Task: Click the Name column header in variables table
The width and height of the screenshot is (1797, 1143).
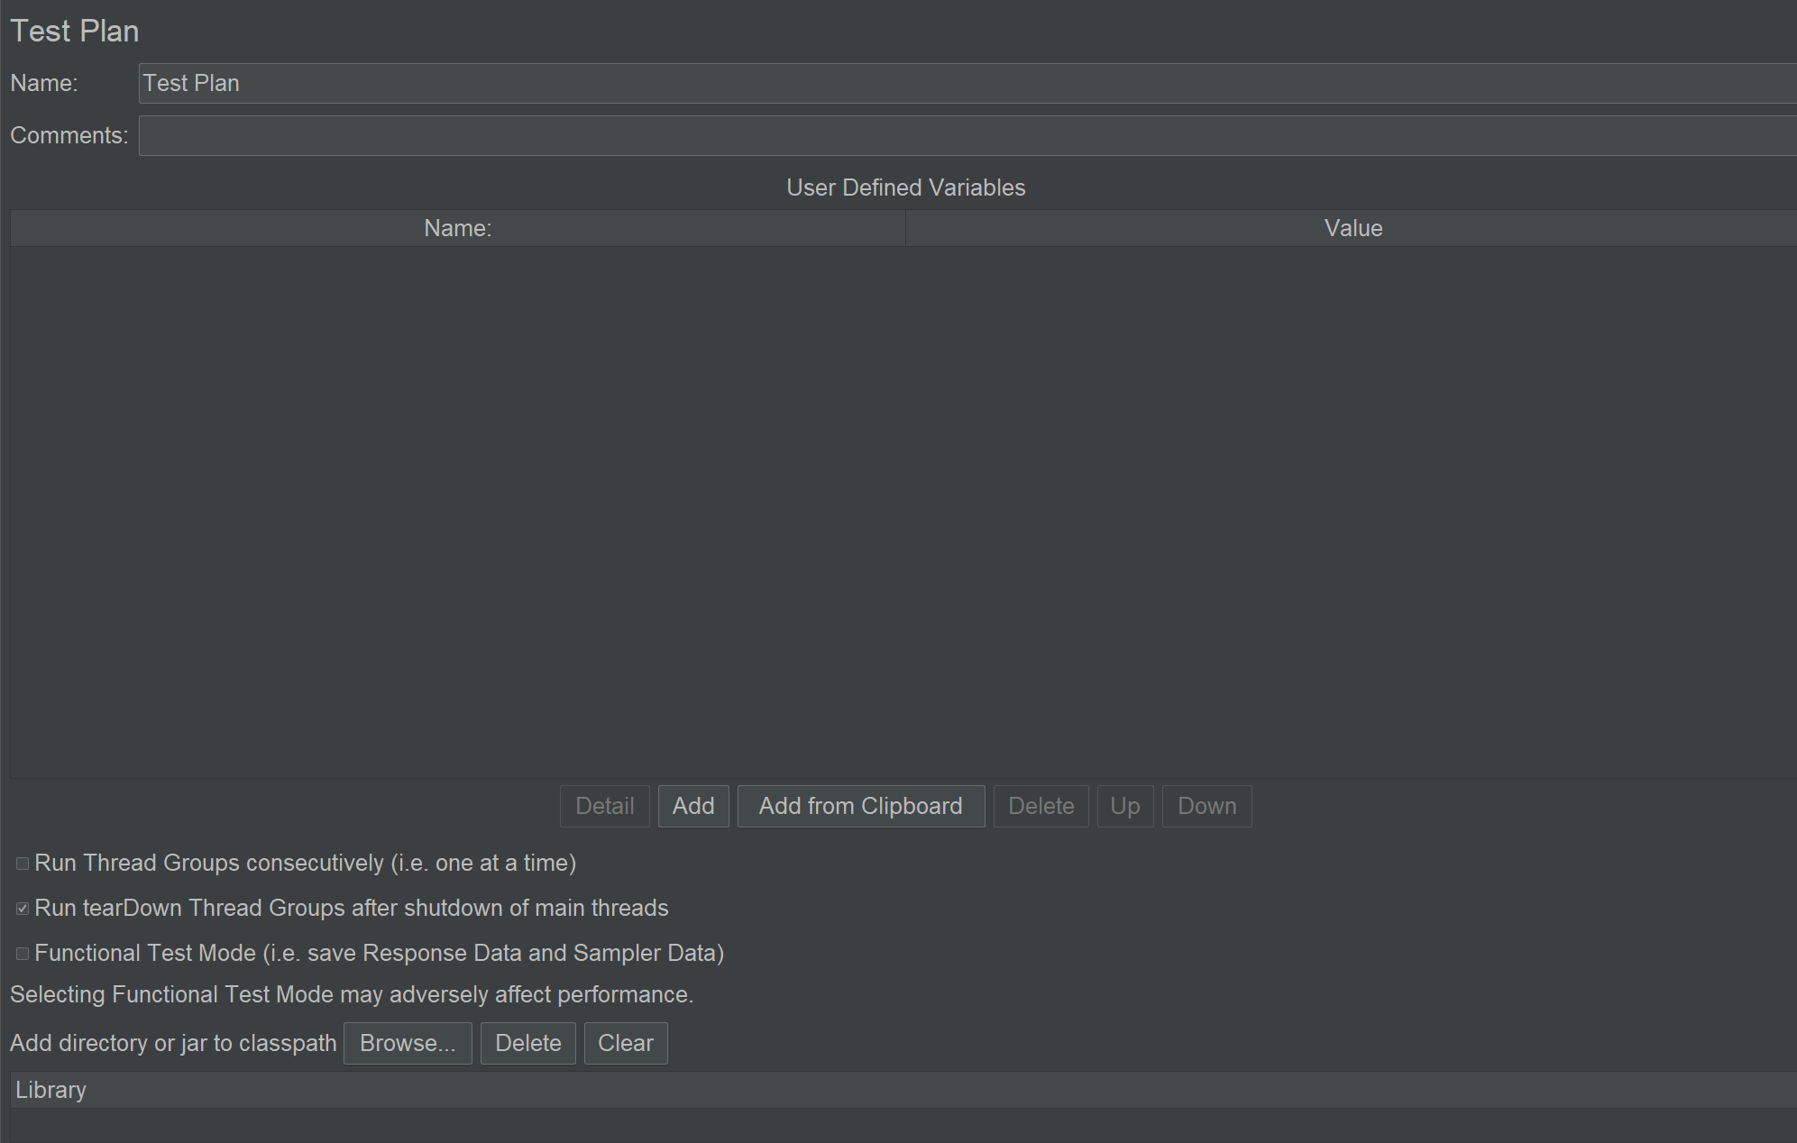Action: coord(457,226)
